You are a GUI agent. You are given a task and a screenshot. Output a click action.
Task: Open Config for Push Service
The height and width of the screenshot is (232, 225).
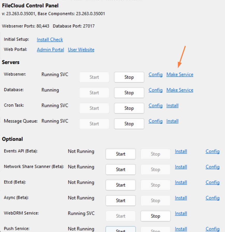click(x=213, y=229)
